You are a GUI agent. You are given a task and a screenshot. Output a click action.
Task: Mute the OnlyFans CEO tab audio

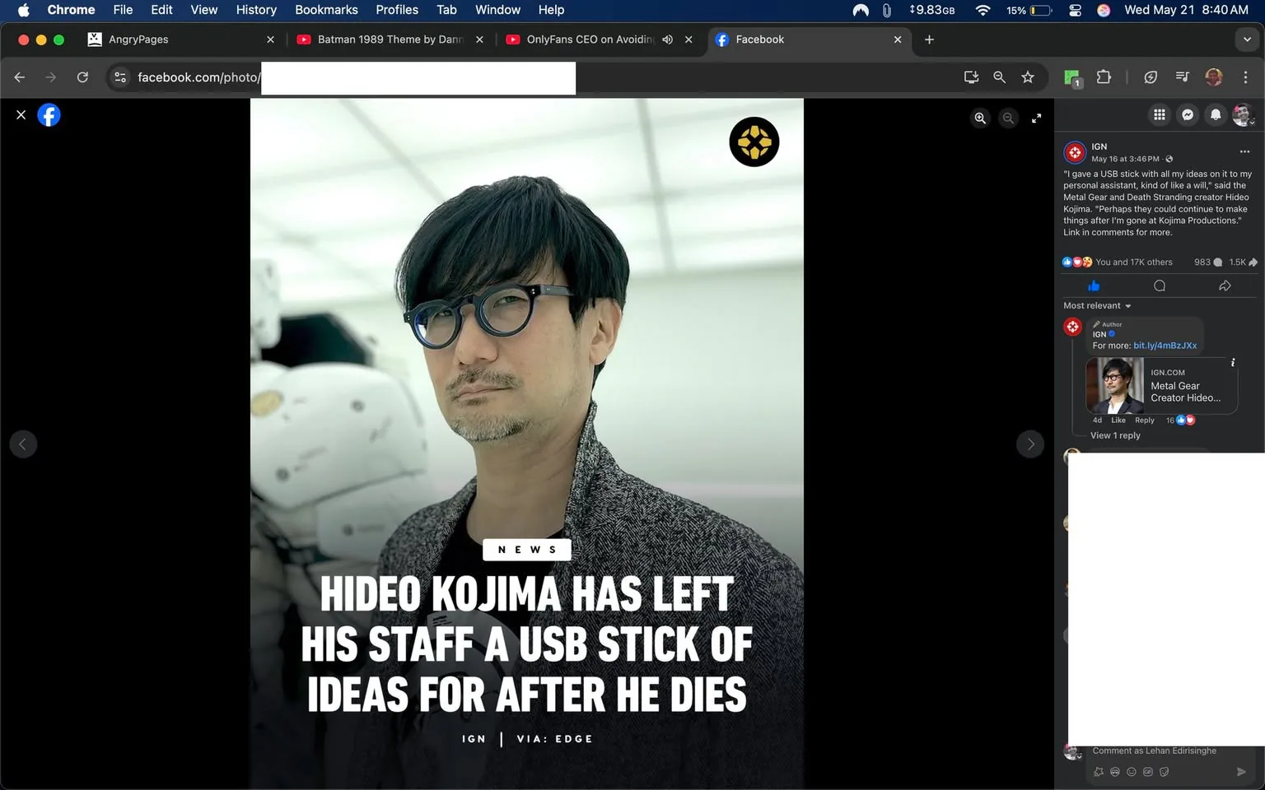668,39
